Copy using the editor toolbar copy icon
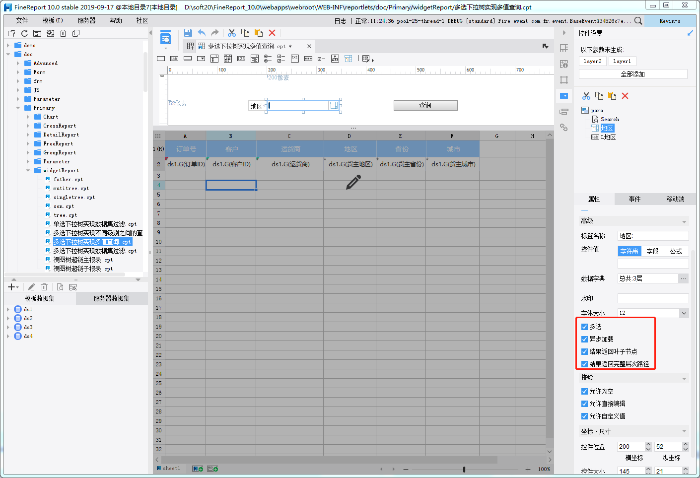The width and height of the screenshot is (700, 478). point(245,33)
